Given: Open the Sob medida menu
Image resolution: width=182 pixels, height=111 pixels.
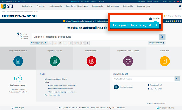Looking at the screenshot, I should (x=128, y=6).
